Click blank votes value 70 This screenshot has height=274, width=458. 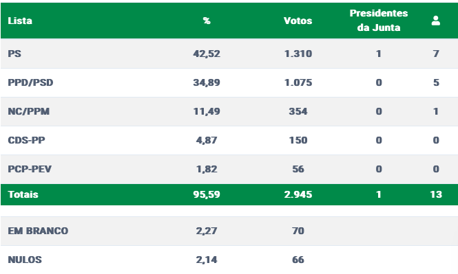tap(298, 231)
